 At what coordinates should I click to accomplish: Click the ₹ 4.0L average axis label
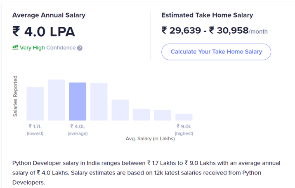tap(78, 127)
